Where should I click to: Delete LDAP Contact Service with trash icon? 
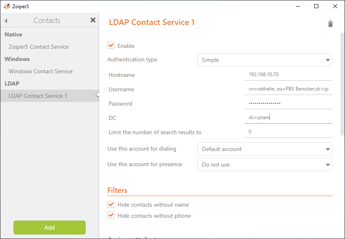tap(330, 24)
